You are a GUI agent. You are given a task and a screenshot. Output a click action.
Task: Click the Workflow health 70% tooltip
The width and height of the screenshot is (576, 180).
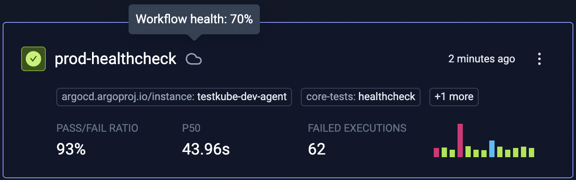click(x=194, y=19)
